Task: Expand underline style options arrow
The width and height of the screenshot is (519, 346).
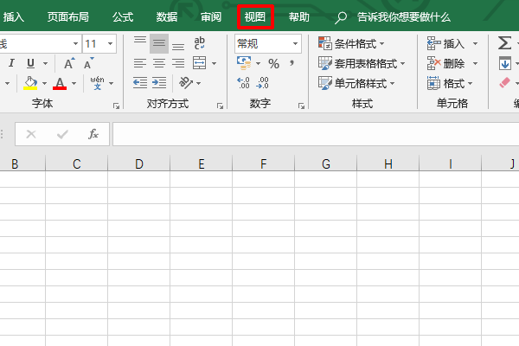Action: pos(46,63)
